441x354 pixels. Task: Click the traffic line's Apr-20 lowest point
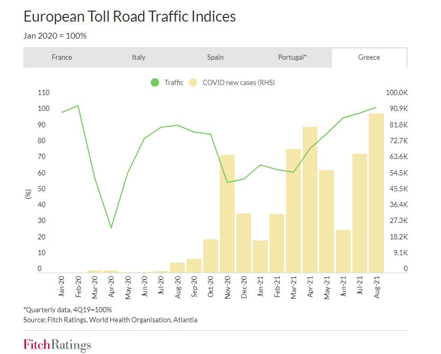pos(111,228)
